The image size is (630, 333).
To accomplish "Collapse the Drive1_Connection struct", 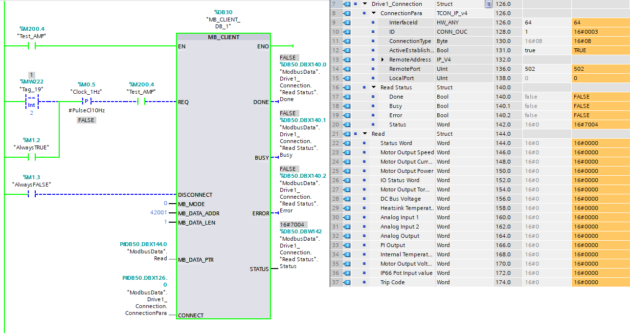I will (365, 4).
